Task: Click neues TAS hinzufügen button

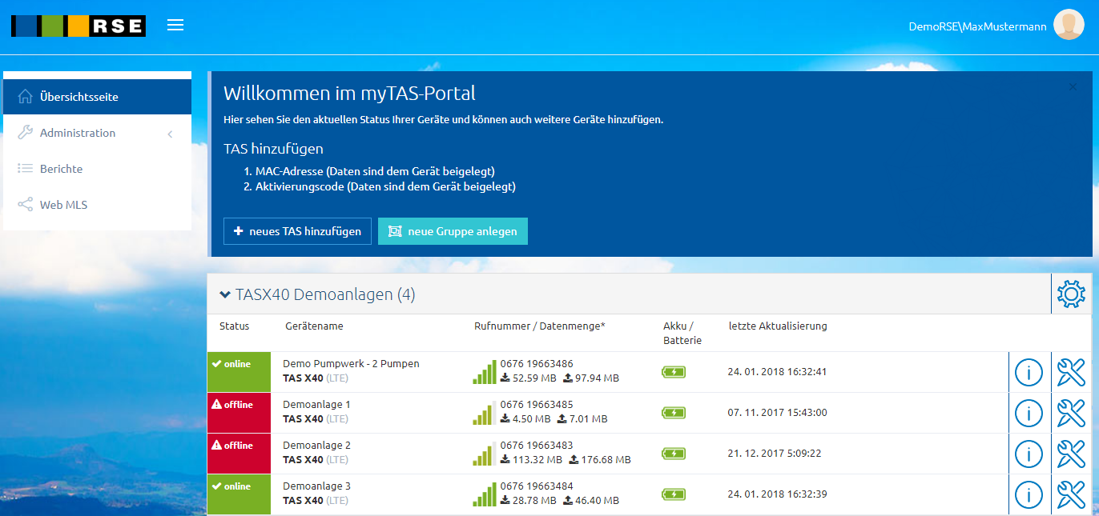Action: point(297,231)
